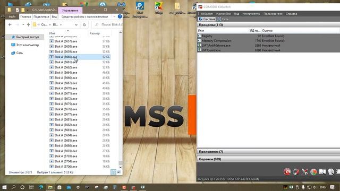Expand the Сервисы section in KillSwitch
Image resolution: width=340 pixels, height=191 pixels.
268,159
